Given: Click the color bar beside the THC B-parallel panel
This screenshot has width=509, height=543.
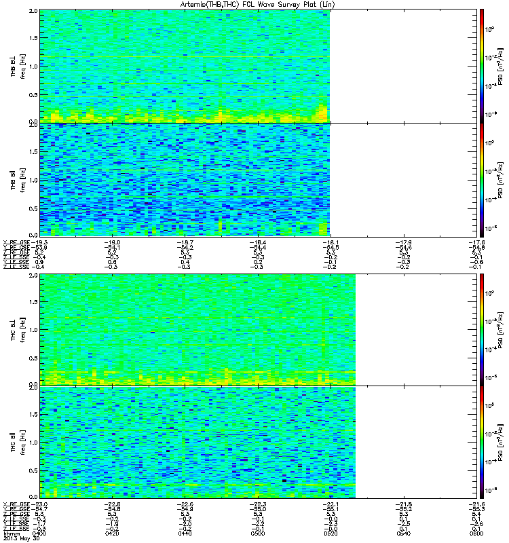Looking at the screenshot, I should click(482, 443).
